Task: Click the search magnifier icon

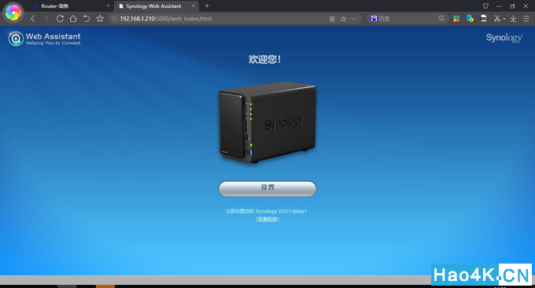Action: pyautogui.click(x=441, y=18)
